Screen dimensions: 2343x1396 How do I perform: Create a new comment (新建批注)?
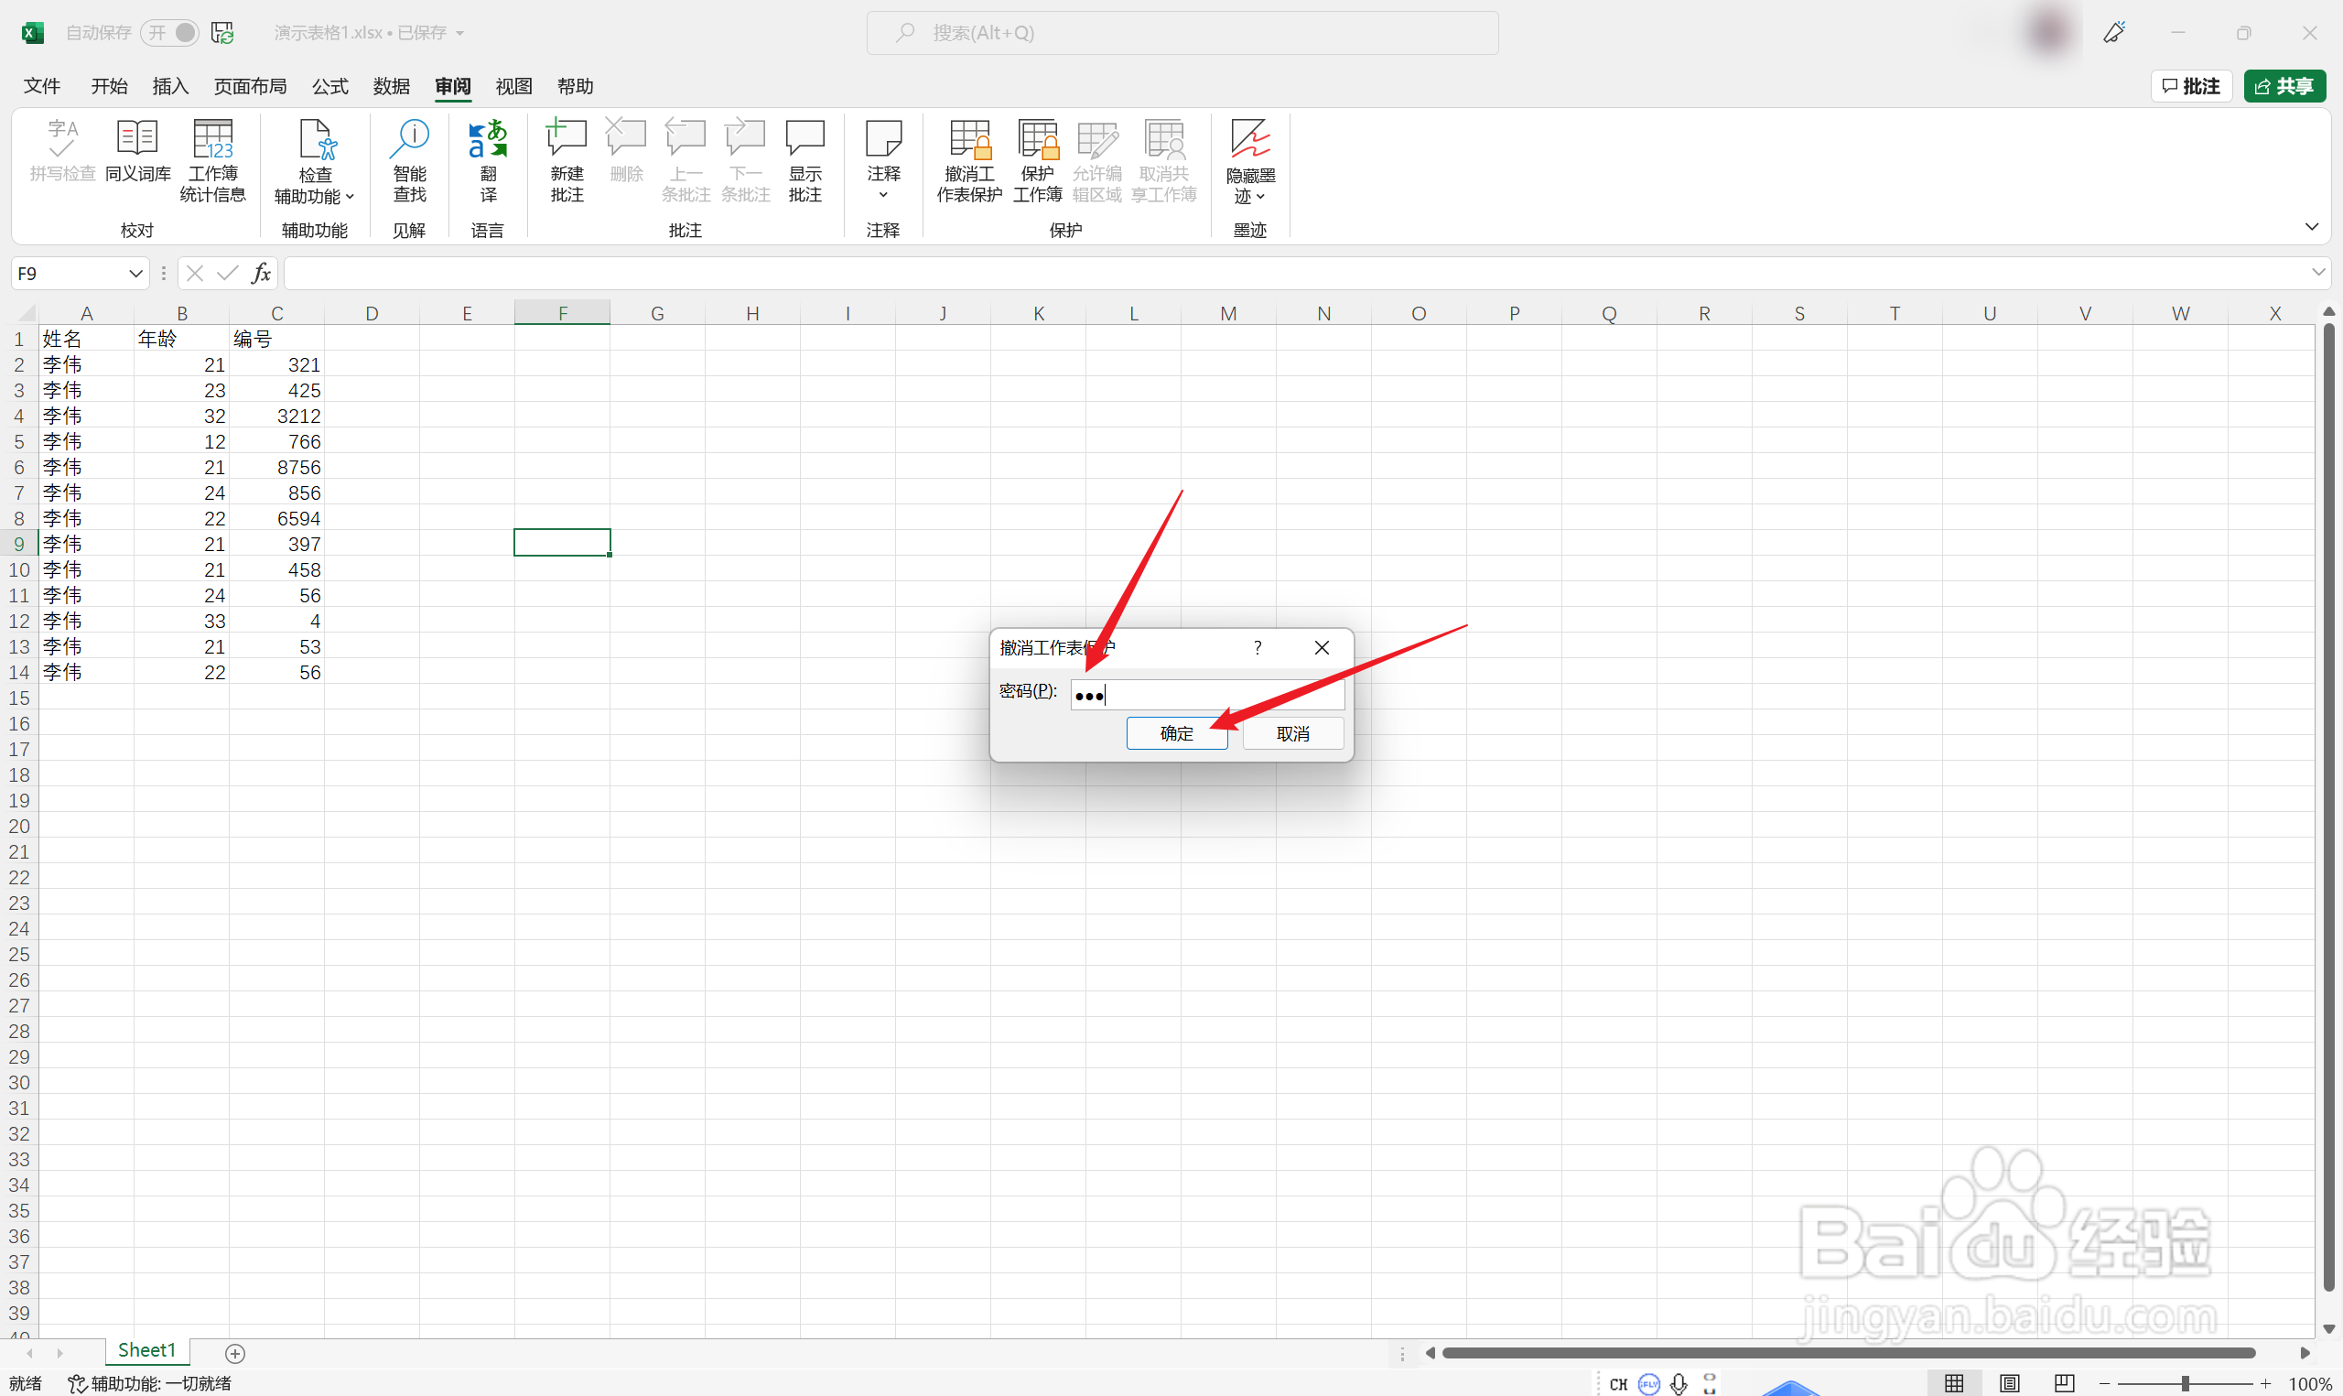point(567,160)
